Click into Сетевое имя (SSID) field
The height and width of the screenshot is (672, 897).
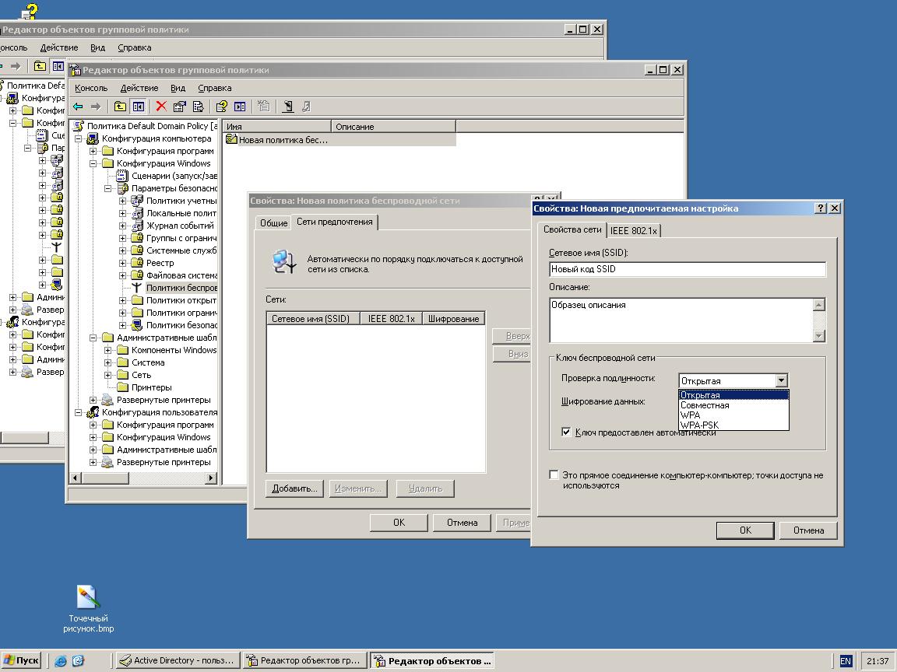[687, 269]
